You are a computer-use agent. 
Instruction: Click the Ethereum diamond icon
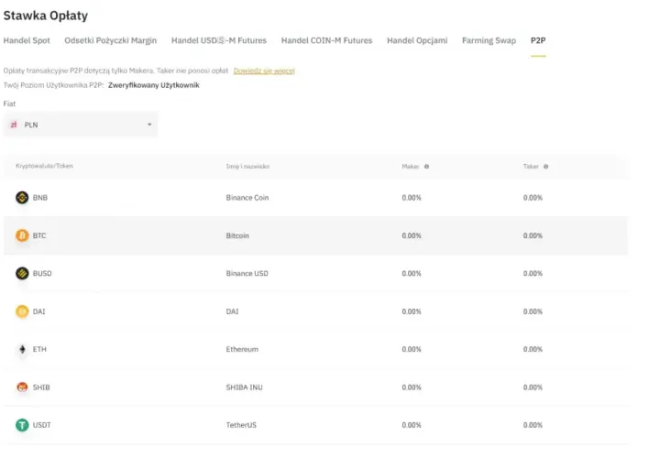point(22,350)
